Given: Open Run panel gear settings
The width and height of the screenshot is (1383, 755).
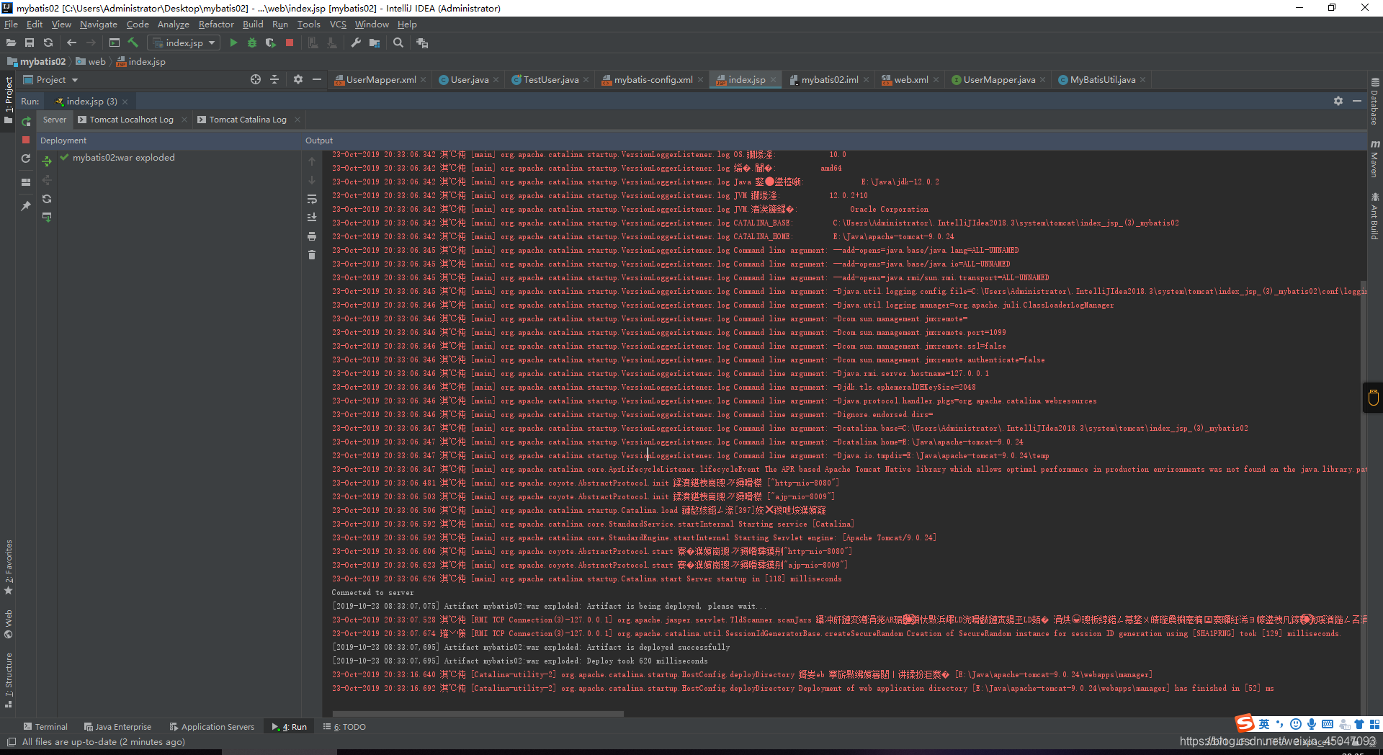Looking at the screenshot, I should (1338, 102).
